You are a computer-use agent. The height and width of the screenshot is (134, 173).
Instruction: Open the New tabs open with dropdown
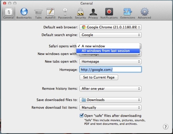pos(110,62)
